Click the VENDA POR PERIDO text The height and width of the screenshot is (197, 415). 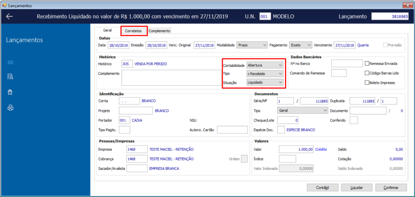[151, 64]
